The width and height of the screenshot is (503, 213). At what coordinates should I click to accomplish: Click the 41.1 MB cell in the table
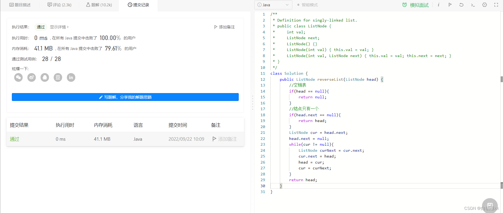[x=102, y=139]
